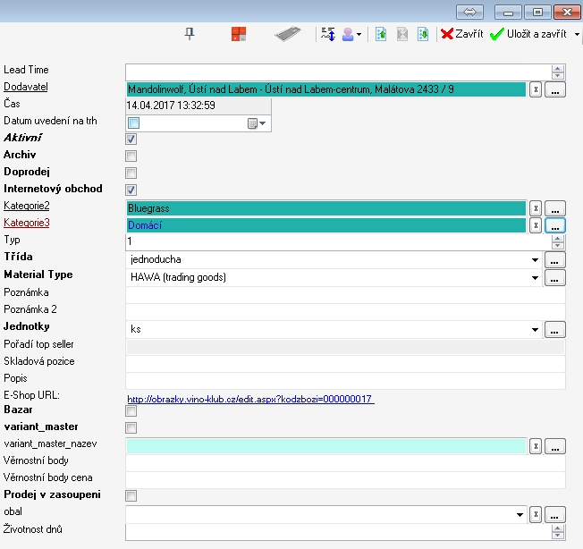583x549 pixels.
Task: Toggle the Doprodej checkbox
Action: point(131,173)
